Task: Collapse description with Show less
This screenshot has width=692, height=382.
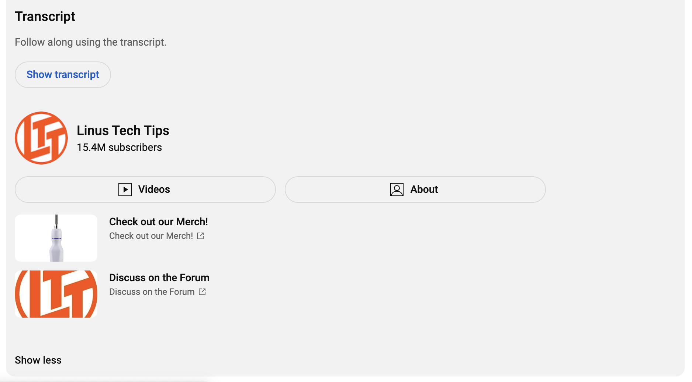Action: tap(38, 360)
